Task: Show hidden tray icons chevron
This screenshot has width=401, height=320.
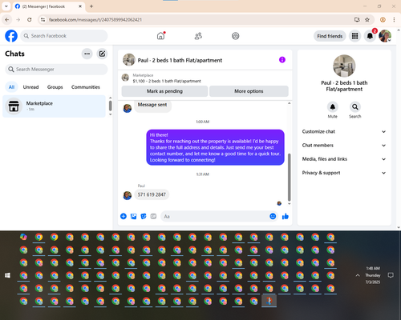Action: click(358, 275)
